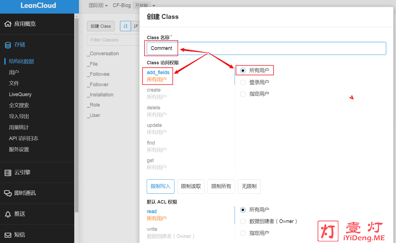This screenshot has width=396, height=243.
Task: Select 指定用户 radio for default ACL
Action: pyautogui.click(x=243, y=233)
